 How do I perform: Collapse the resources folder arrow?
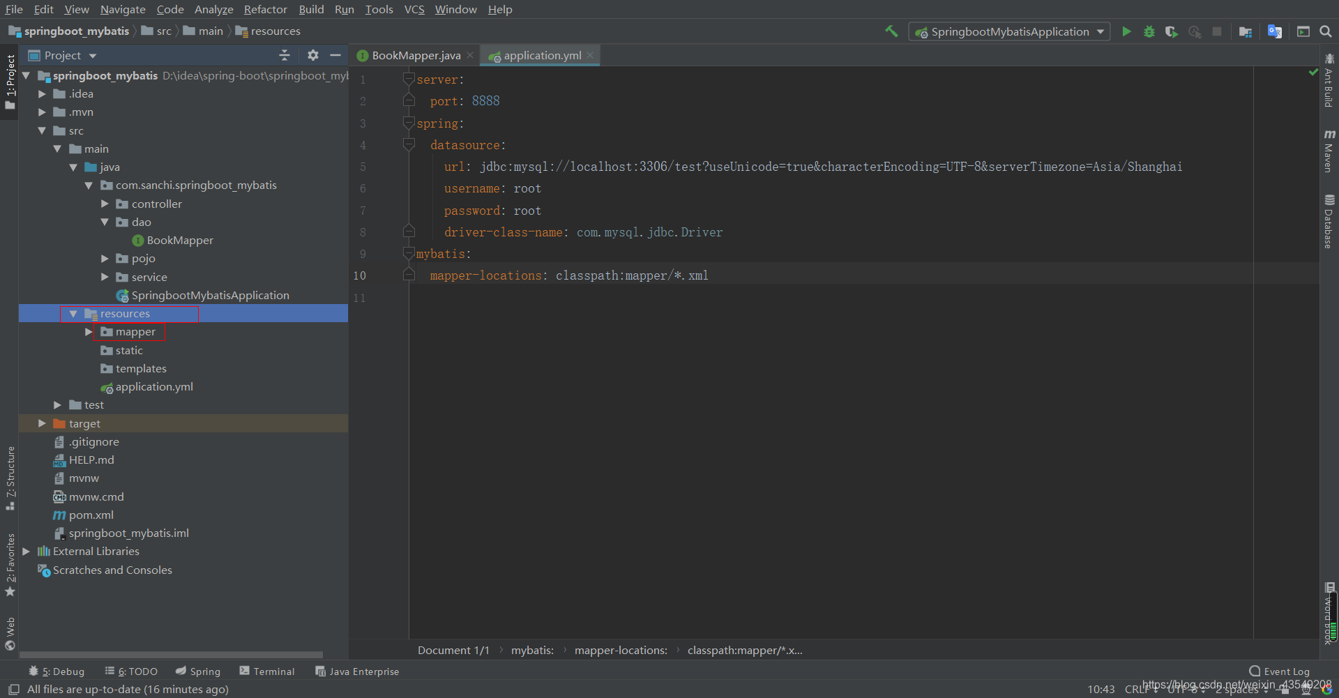(73, 314)
